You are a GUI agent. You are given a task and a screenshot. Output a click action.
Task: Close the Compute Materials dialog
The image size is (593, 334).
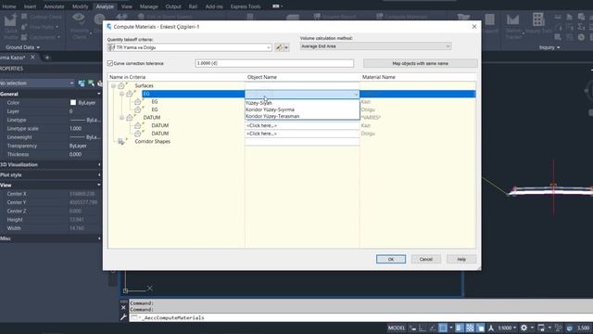[x=474, y=27]
